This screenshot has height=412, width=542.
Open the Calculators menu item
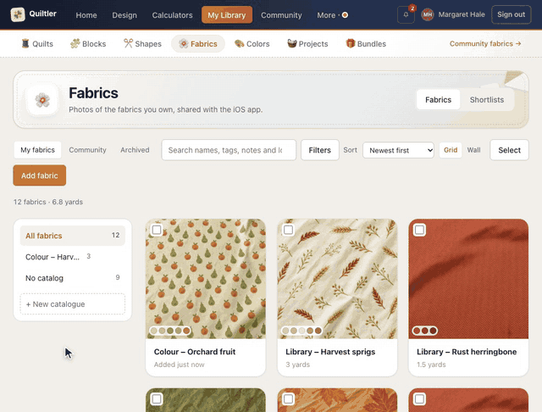pos(172,15)
